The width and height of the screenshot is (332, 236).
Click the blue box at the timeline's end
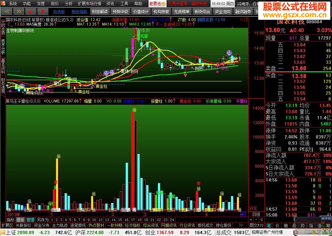tap(243, 215)
